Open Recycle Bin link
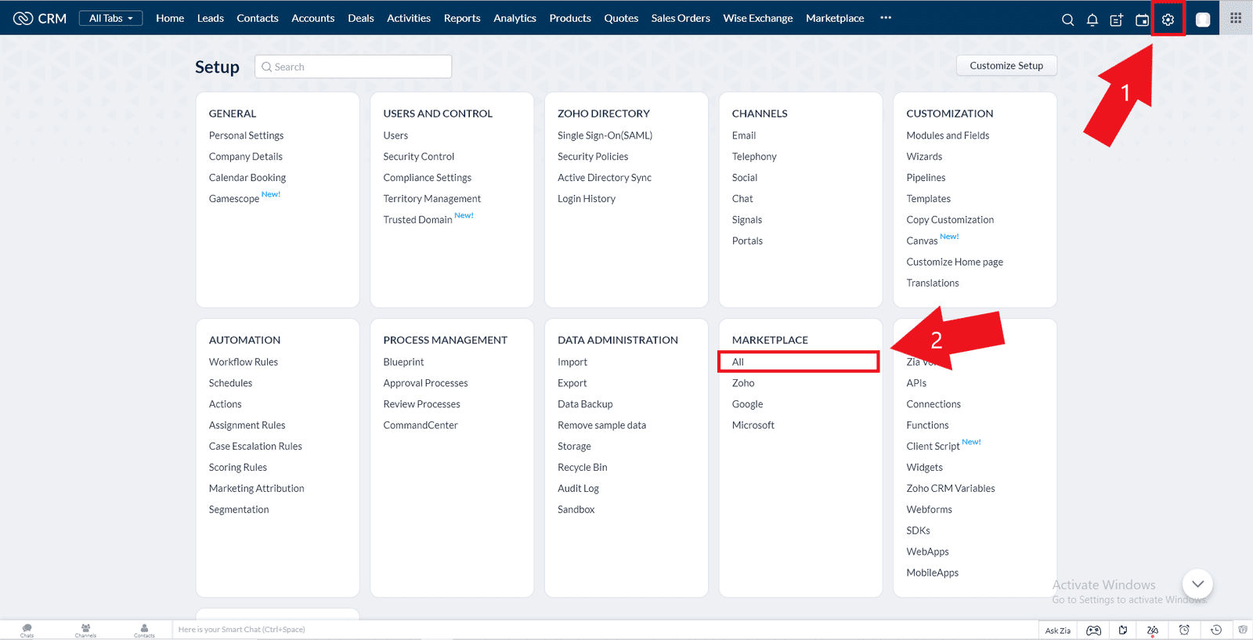 [583, 468]
